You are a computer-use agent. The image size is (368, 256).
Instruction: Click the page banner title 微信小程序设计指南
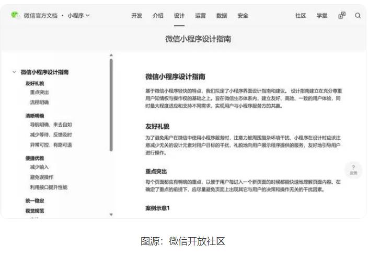[198, 39]
